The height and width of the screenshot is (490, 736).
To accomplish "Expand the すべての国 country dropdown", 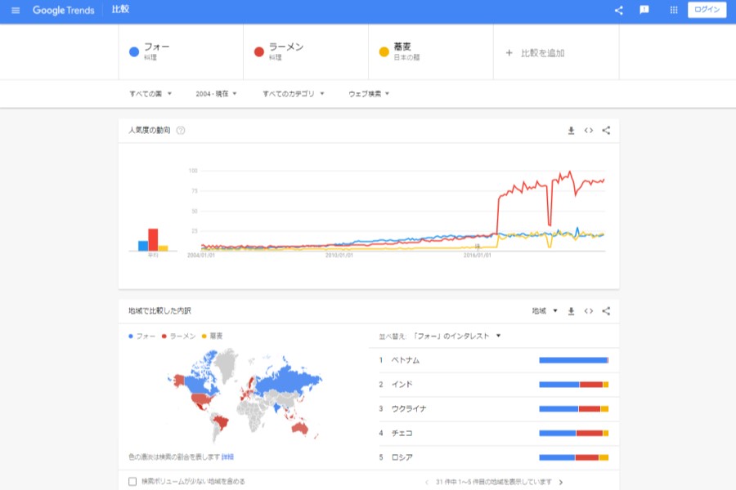I will point(150,94).
